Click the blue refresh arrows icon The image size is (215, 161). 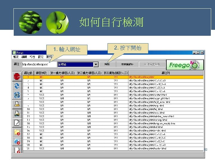point(17,86)
